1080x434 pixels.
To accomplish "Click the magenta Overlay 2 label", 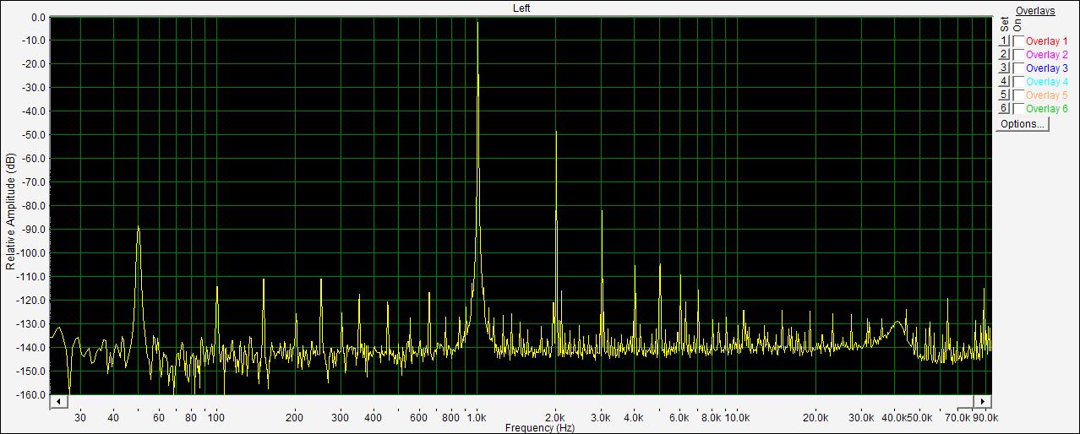I will pyautogui.click(x=1046, y=55).
